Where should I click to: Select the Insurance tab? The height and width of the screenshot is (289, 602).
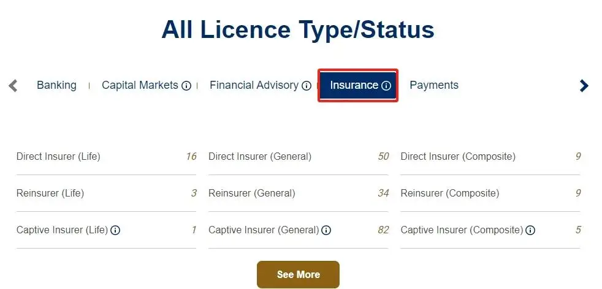354,85
